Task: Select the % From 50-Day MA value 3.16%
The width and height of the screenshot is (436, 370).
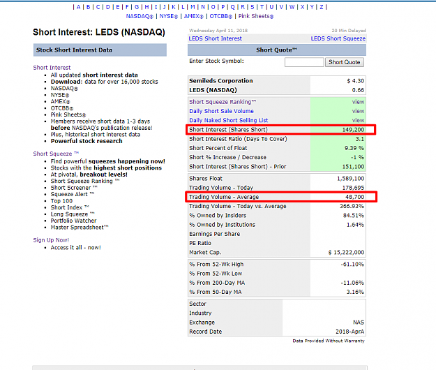Action: coord(355,292)
